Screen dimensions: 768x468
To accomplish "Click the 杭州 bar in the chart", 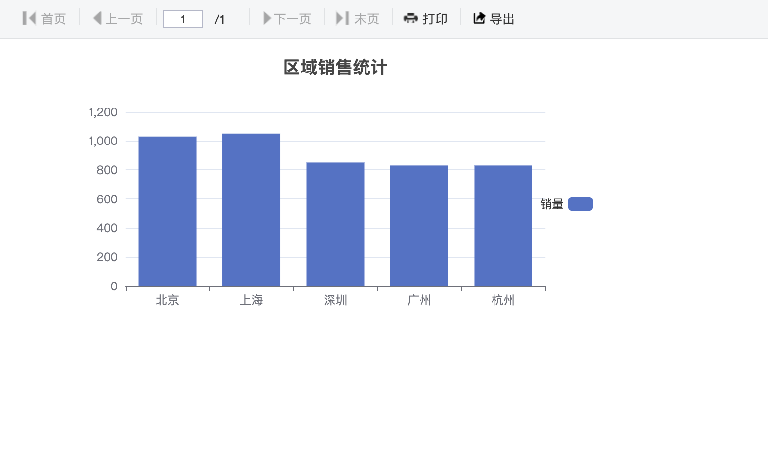I will (x=503, y=226).
